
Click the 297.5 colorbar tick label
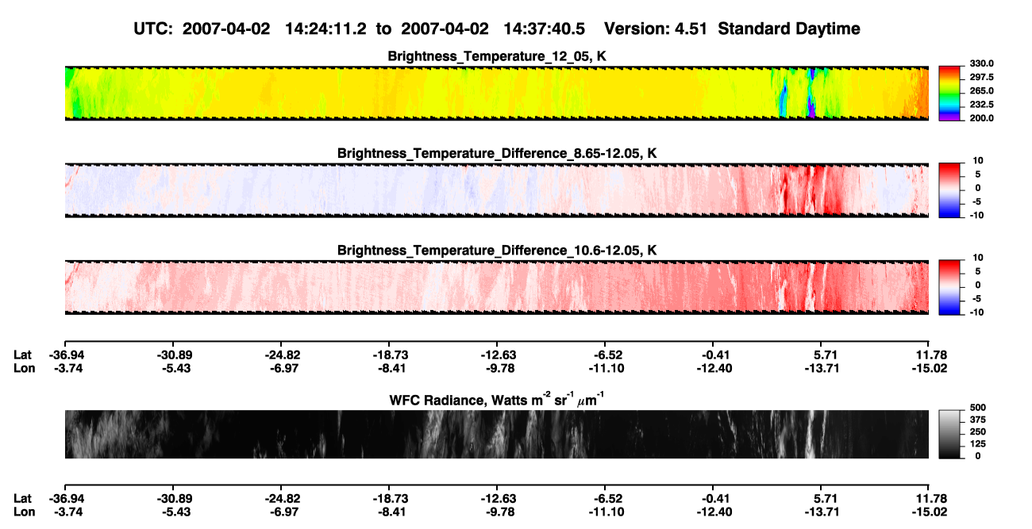point(981,78)
